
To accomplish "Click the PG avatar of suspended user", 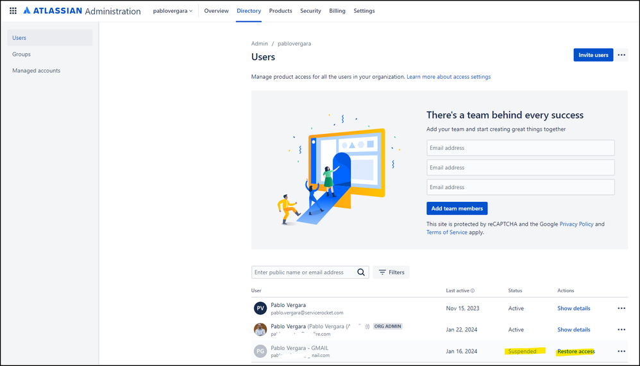I will pos(260,351).
